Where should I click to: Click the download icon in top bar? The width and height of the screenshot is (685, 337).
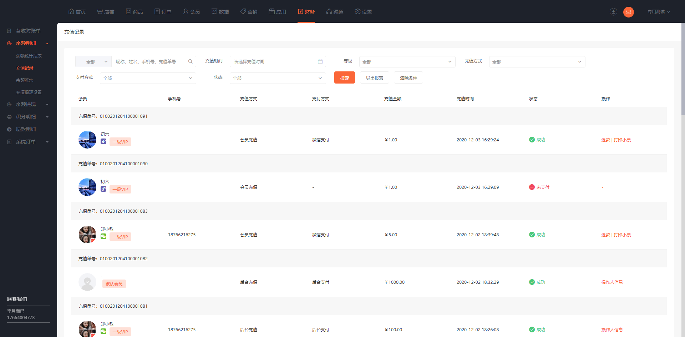click(x=613, y=12)
